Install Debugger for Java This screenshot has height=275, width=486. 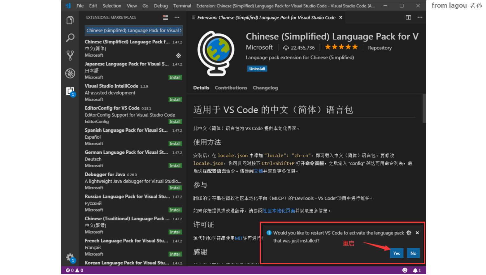point(175,188)
